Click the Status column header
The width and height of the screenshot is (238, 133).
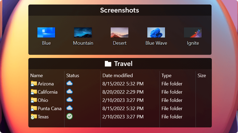[x=73, y=76]
